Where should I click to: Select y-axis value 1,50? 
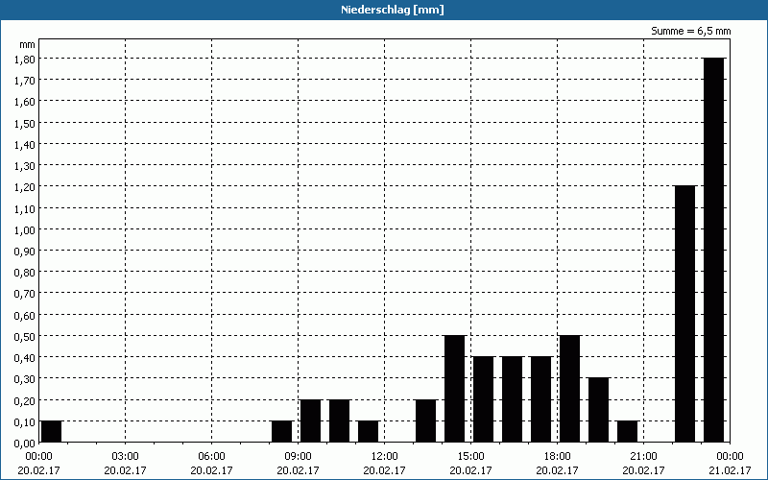25,123
